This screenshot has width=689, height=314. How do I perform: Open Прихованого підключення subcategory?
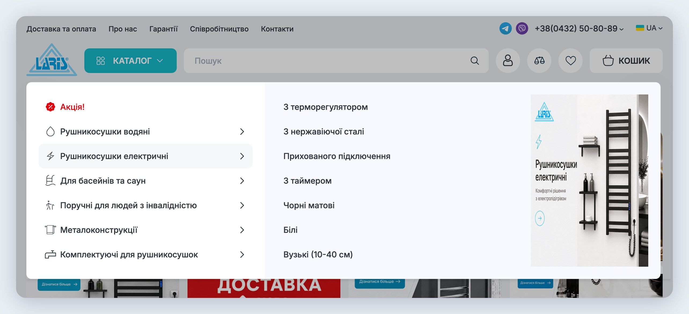[x=337, y=156]
